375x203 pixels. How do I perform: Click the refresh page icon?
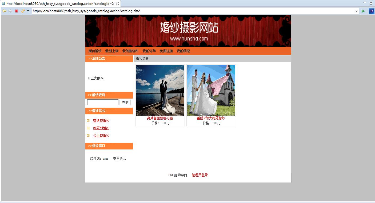click(x=22, y=11)
